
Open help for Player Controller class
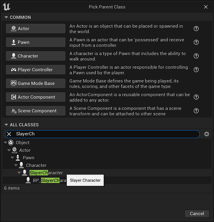pos(196,70)
